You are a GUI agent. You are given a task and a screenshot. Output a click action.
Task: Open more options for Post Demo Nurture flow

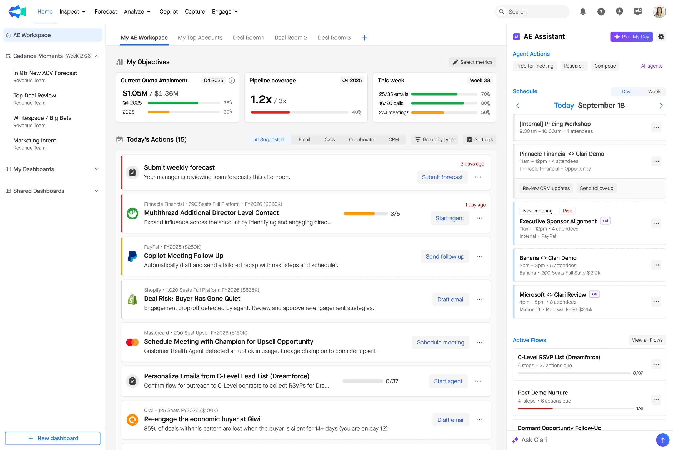click(656, 399)
